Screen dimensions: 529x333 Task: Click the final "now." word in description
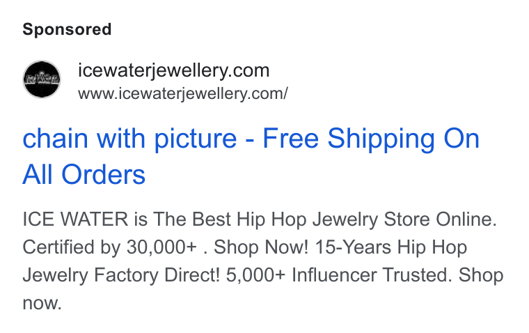[x=42, y=303]
